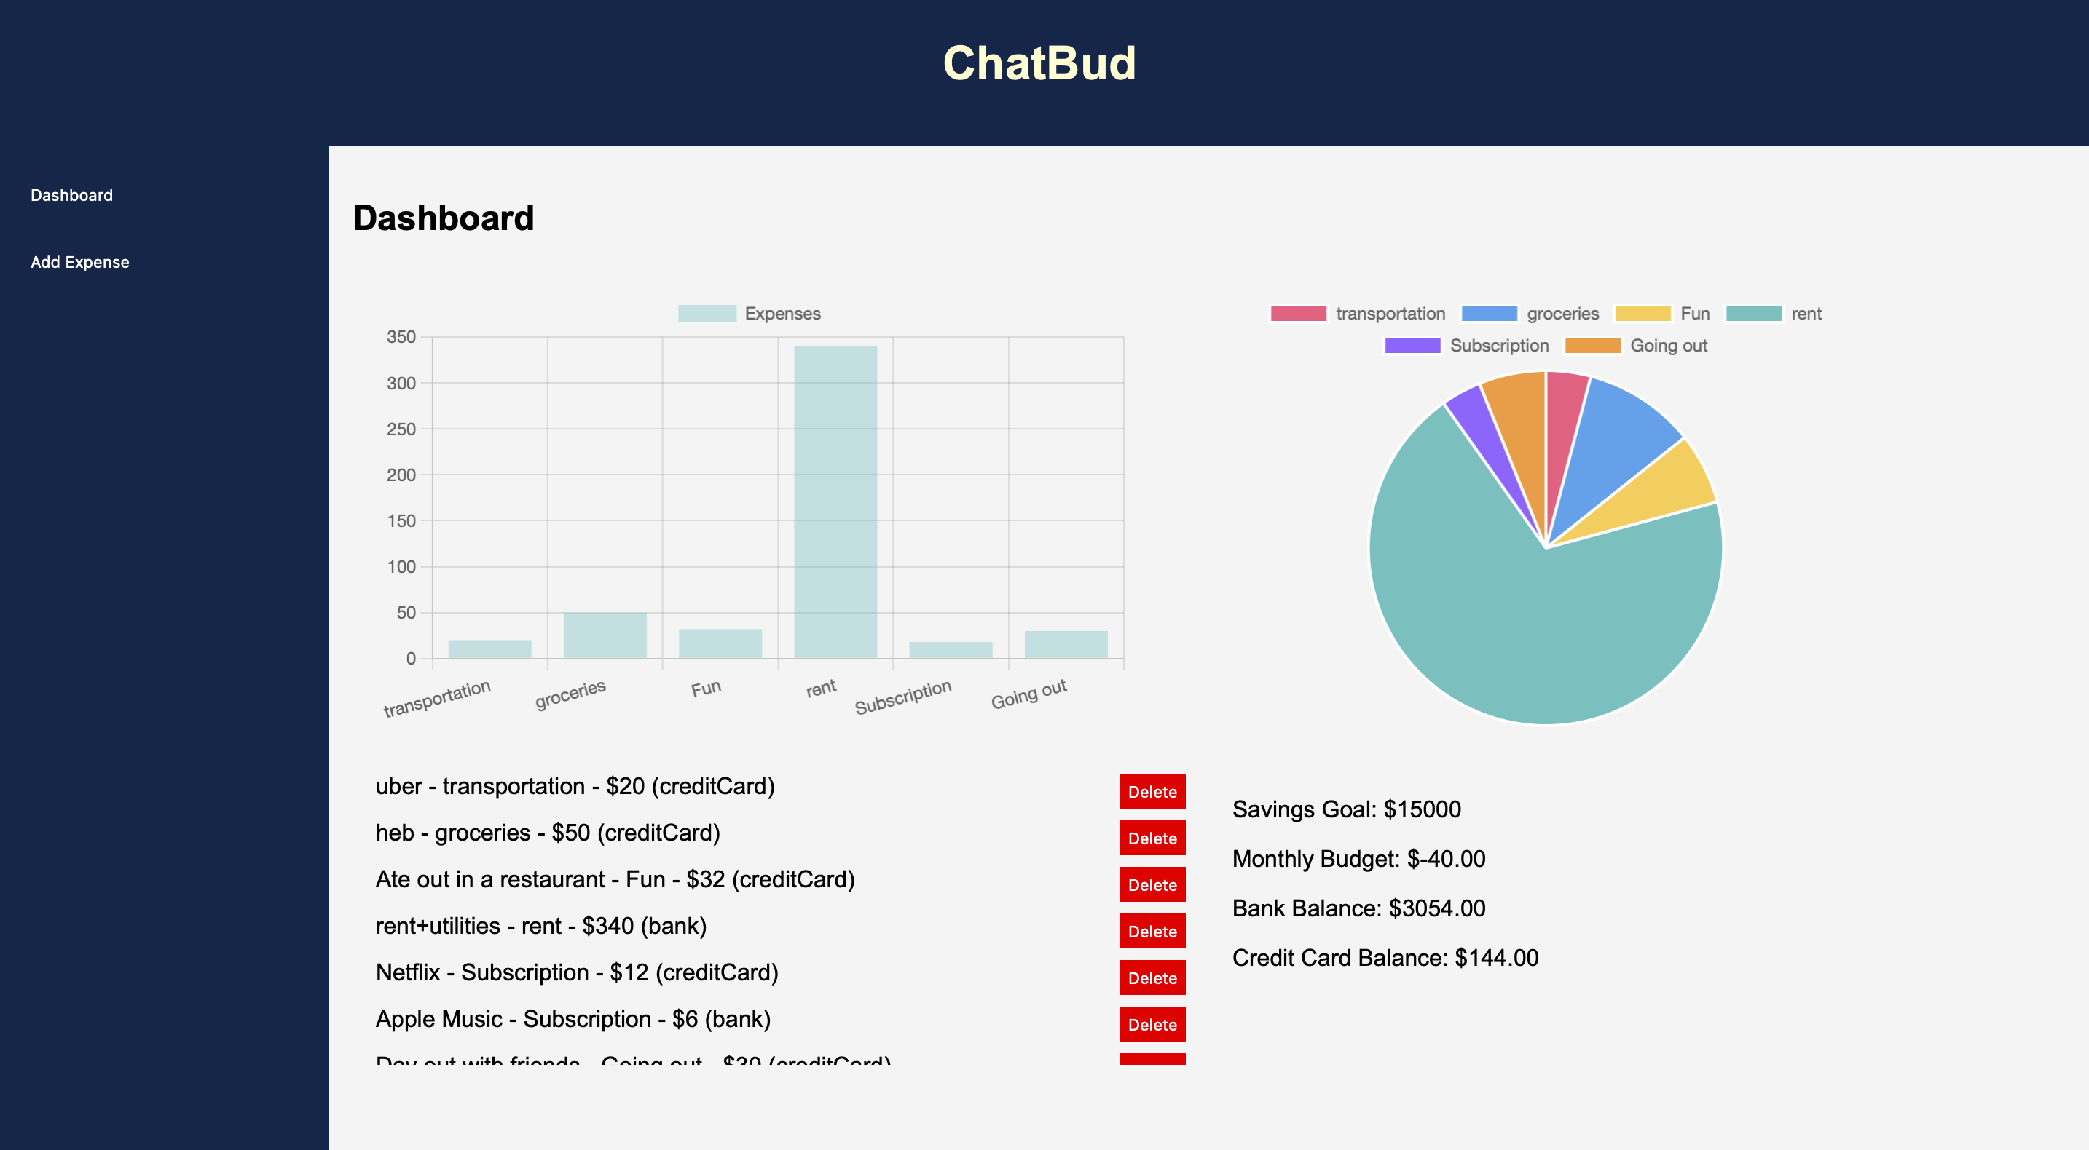Delete the heb groceries expense
The width and height of the screenshot is (2089, 1150).
click(x=1152, y=837)
